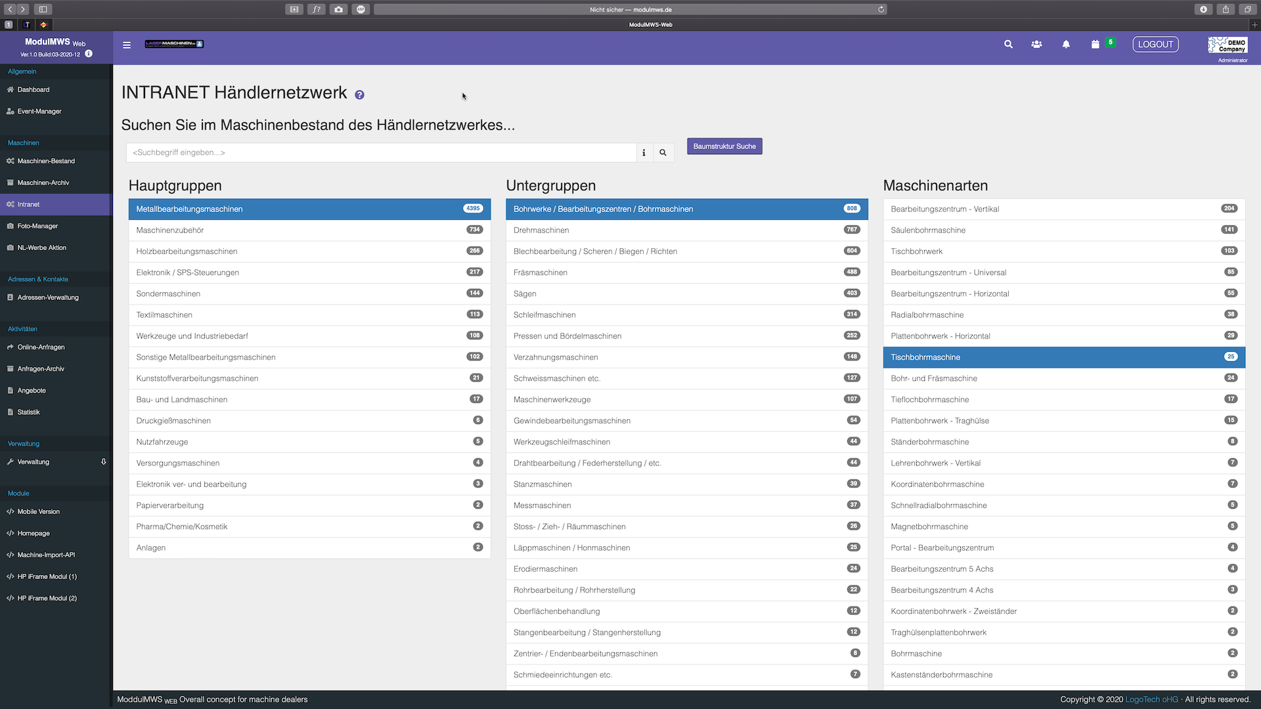
Task: Click the info icon in search field
Action: (644, 153)
